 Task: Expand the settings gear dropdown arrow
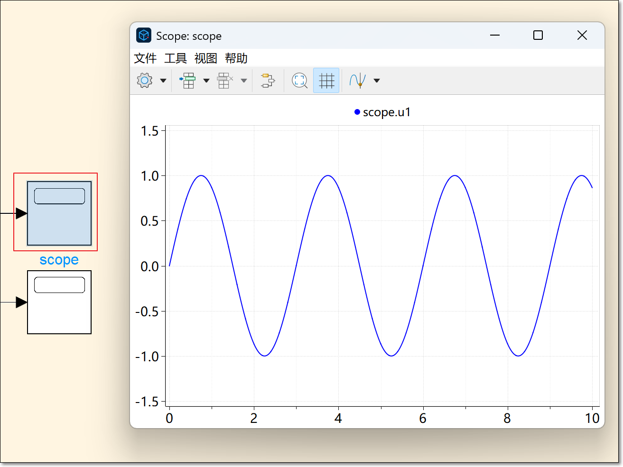(163, 81)
